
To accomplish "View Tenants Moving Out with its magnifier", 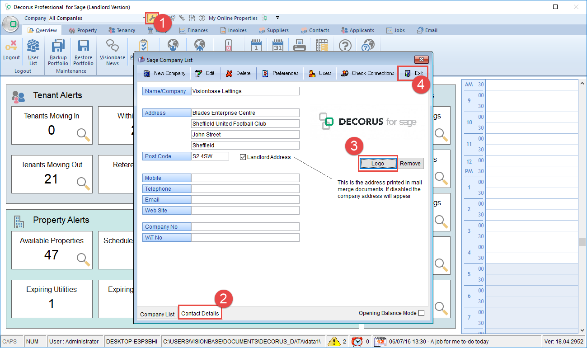I will pyautogui.click(x=84, y=183).
